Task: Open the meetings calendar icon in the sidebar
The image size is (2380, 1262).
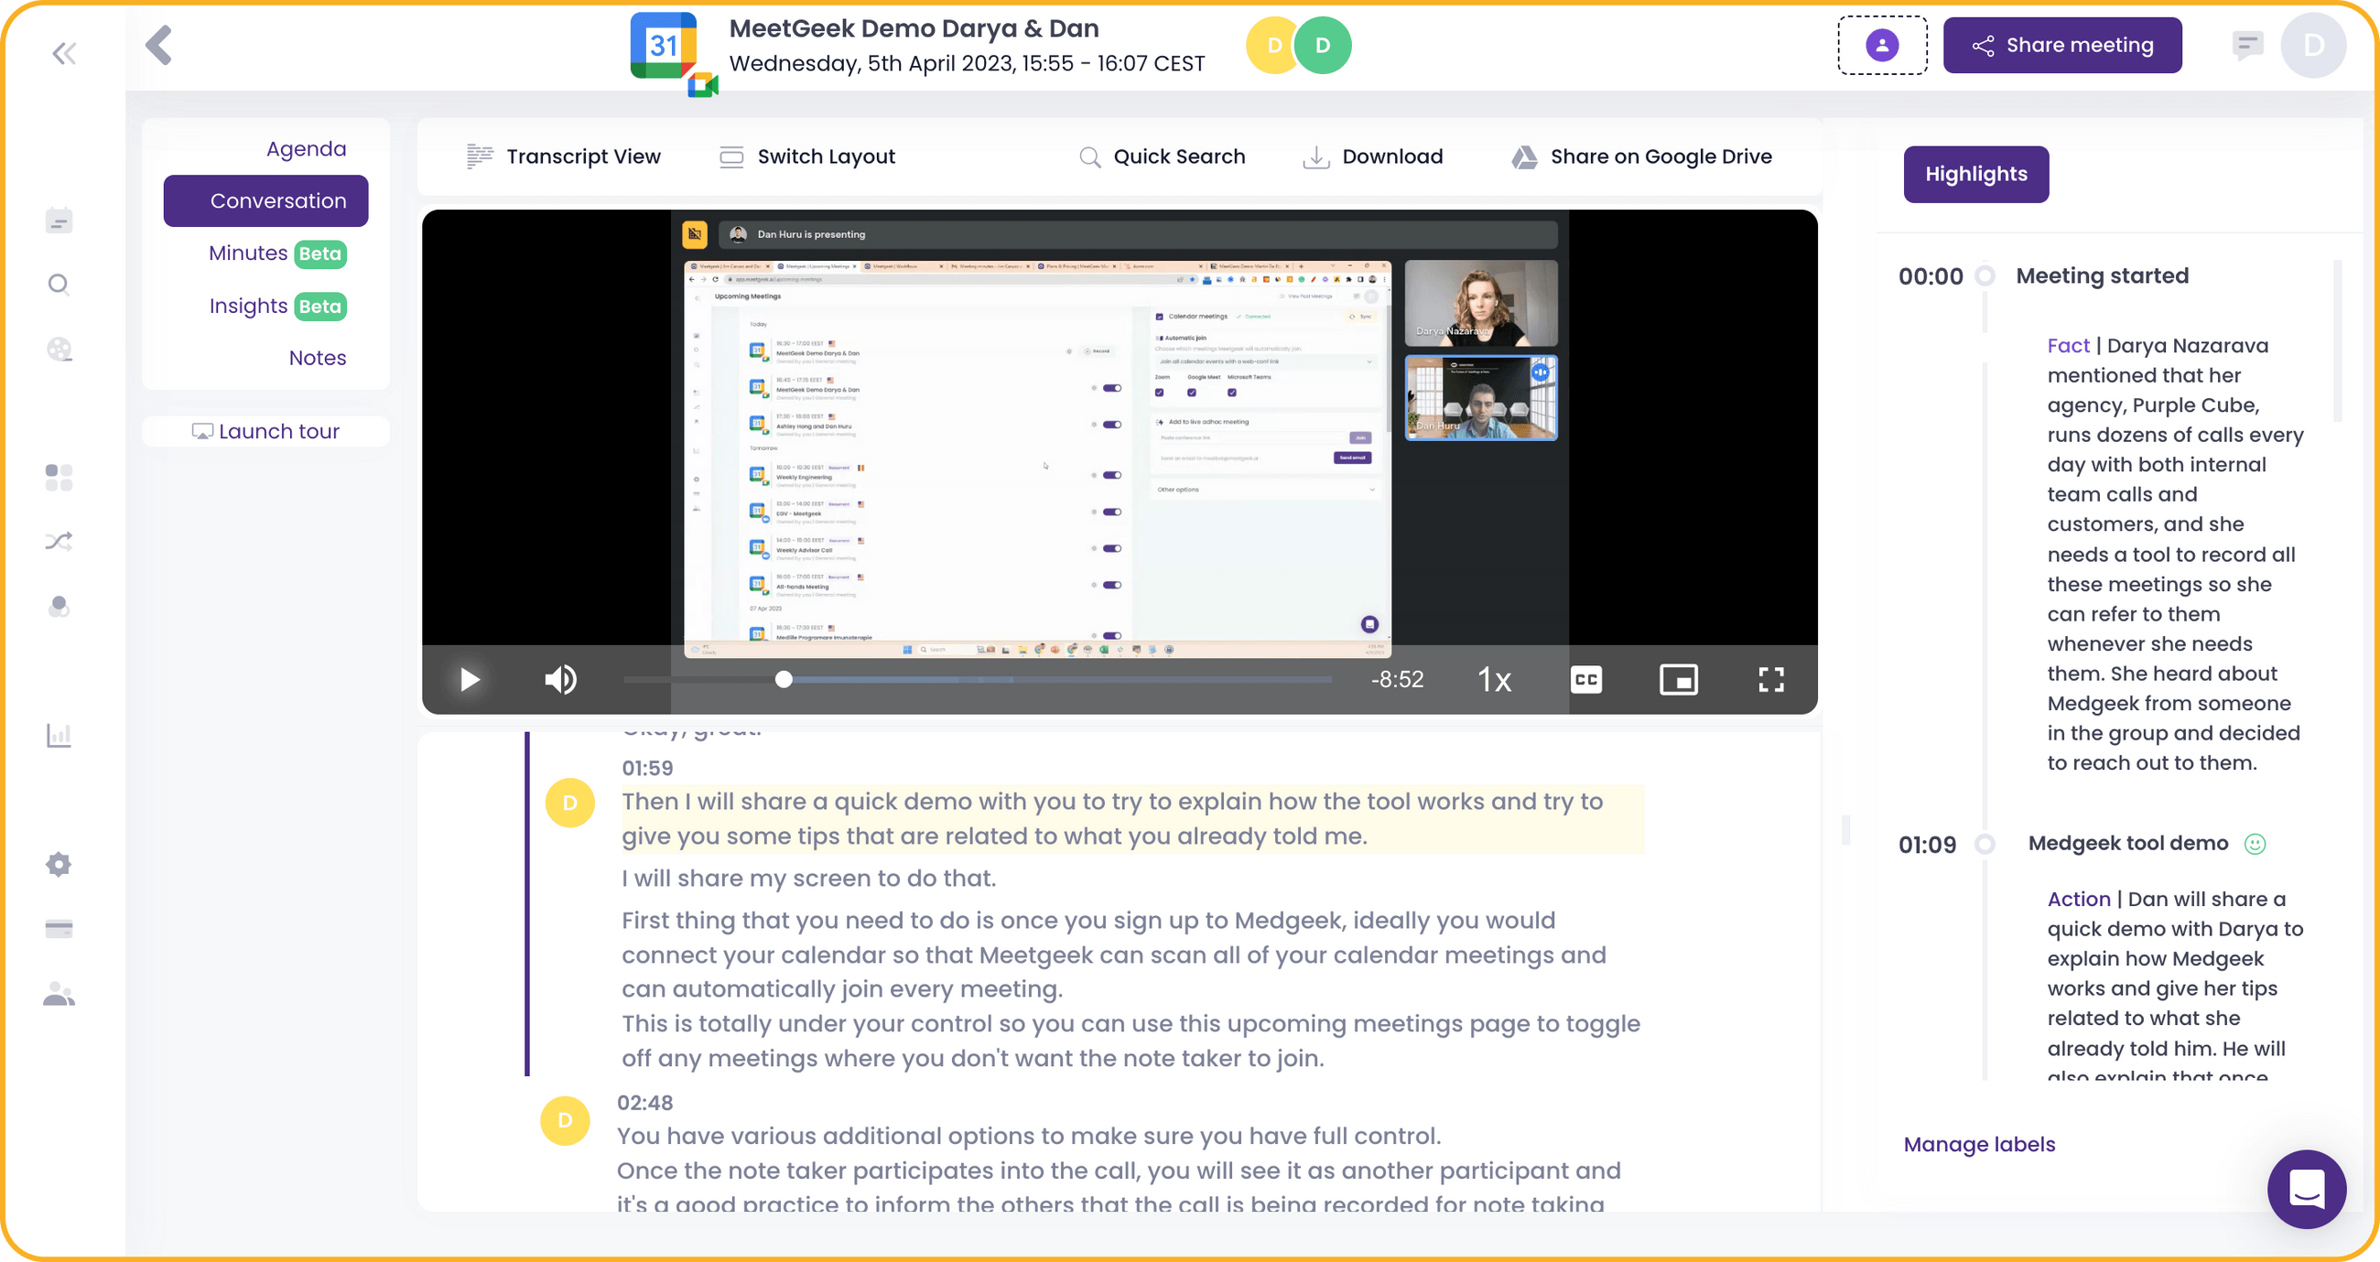Action: 59,220
